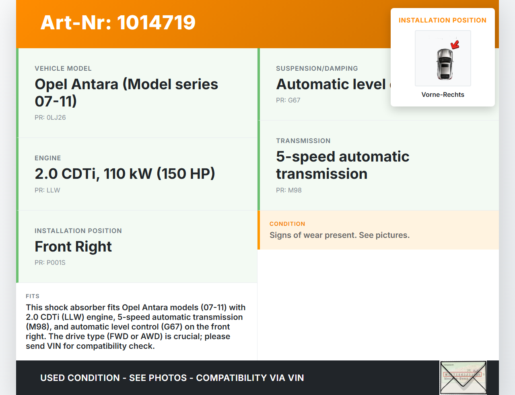
Task: Click the orange INSTALLATION POSITION card title
Action: click(x=442, y=20)
